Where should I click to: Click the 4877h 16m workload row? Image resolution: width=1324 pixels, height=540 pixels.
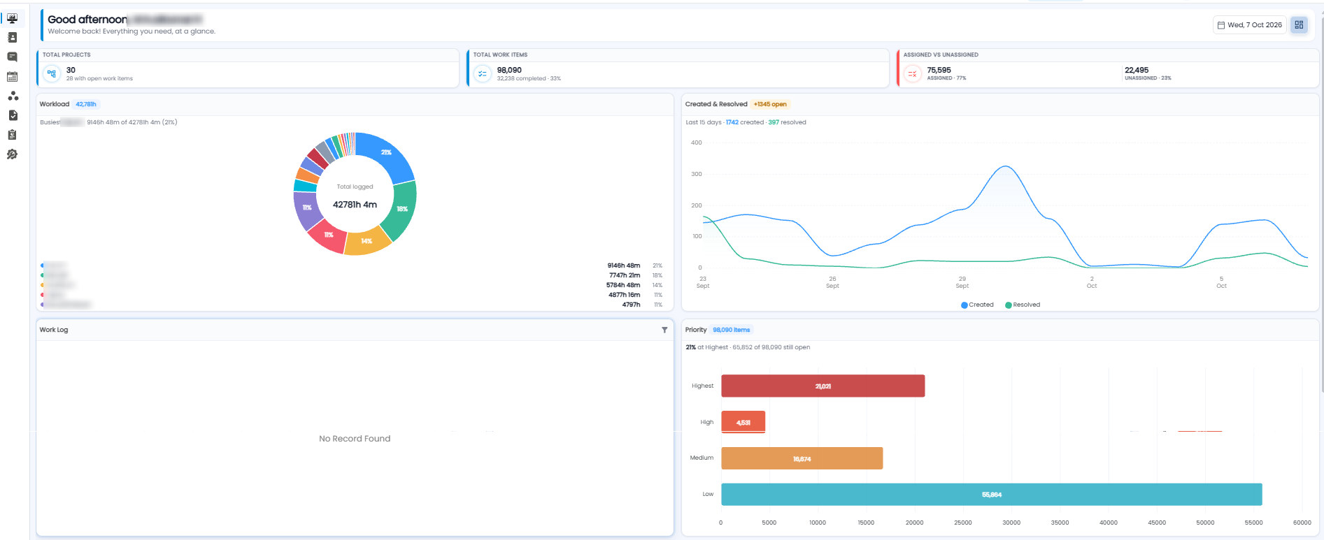click(x=351, y=295)
